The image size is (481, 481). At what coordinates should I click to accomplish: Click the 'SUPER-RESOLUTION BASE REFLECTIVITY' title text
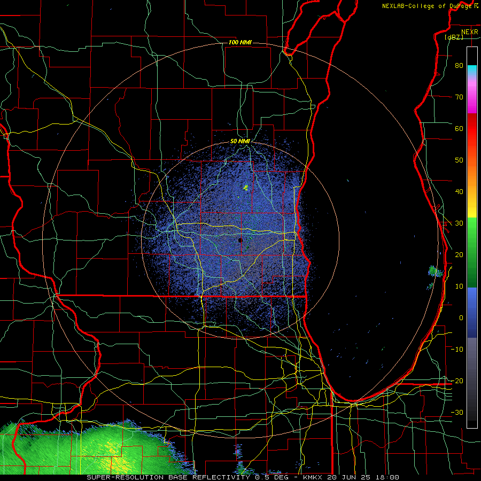click(x=168, y=477)
